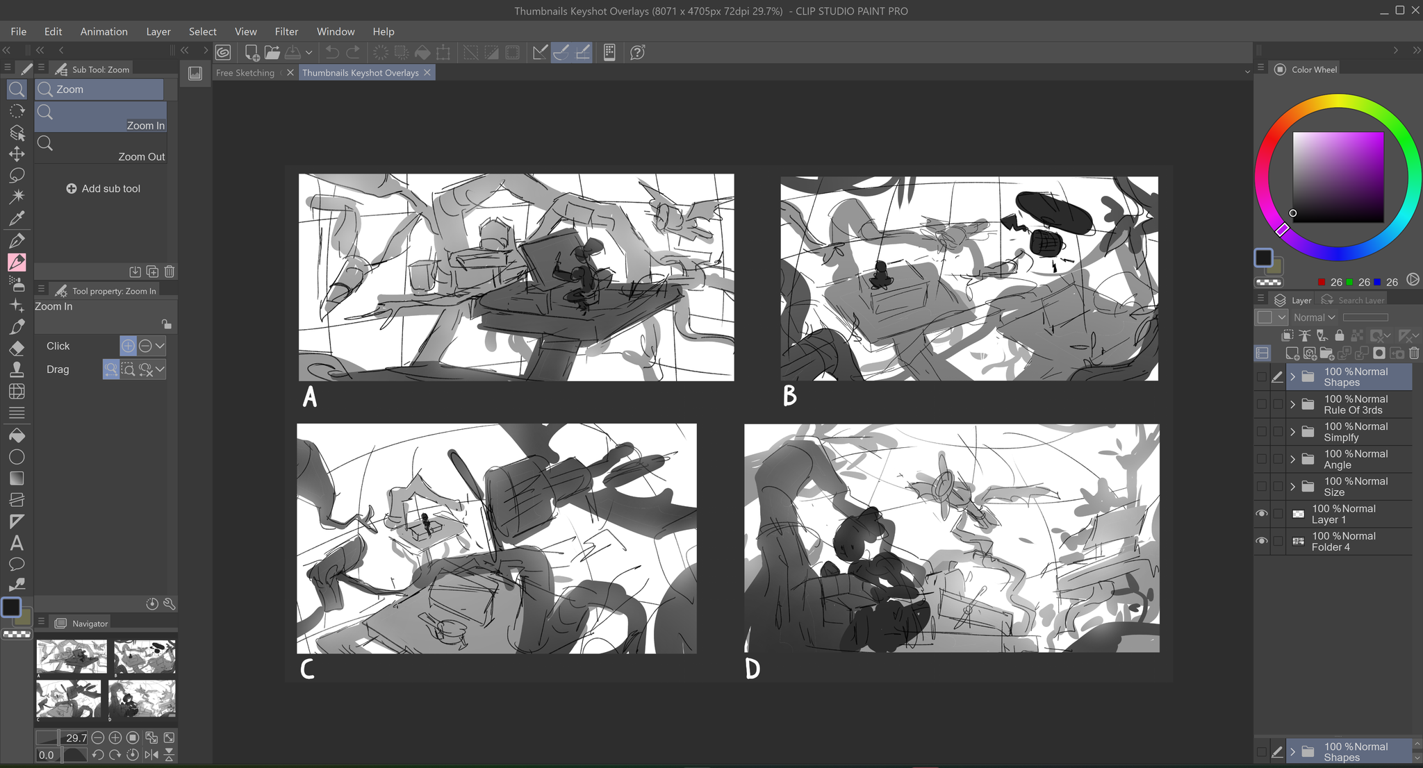Viewport: 1423px width, 768px height.
Task: Select the Zoom Out sub tool
Action: point(101,149)
